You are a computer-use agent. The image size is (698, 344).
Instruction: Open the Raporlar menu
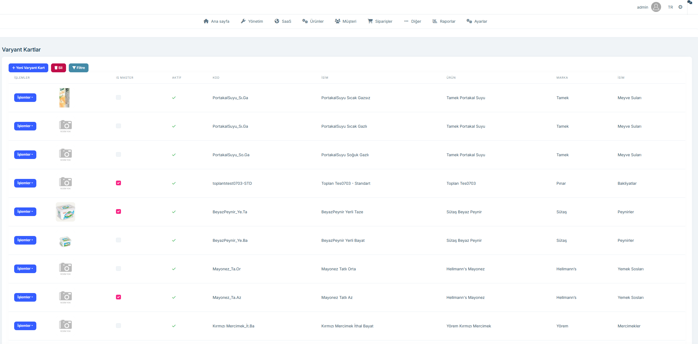coord(444,21)
